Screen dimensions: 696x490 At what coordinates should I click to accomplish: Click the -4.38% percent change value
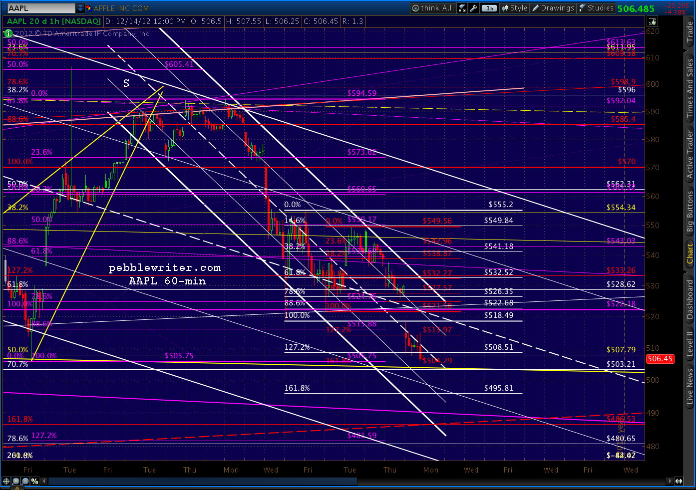674,12
